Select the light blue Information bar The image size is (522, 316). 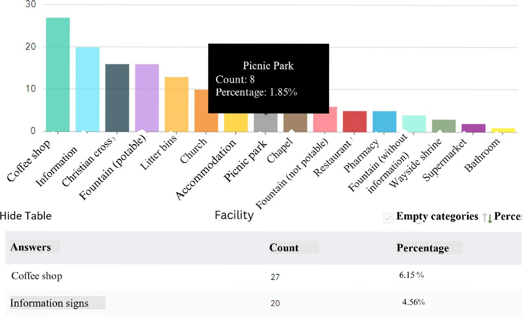click(x=88, y=89)
